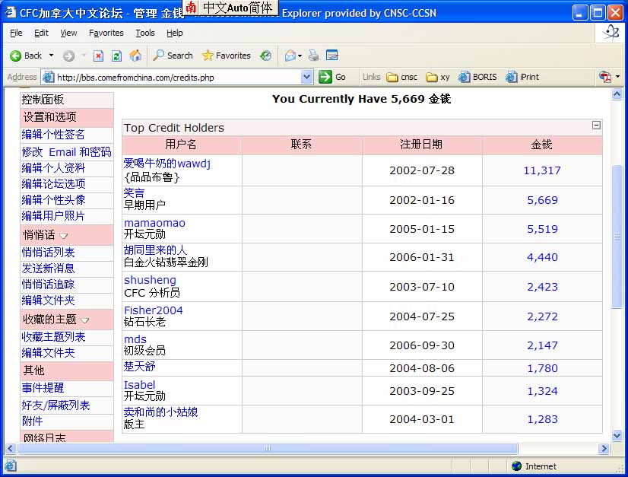Click the Print icon in toolbar
Image resolution: width=628 pixels, height=477 pixels.
[x=313, y=56]
